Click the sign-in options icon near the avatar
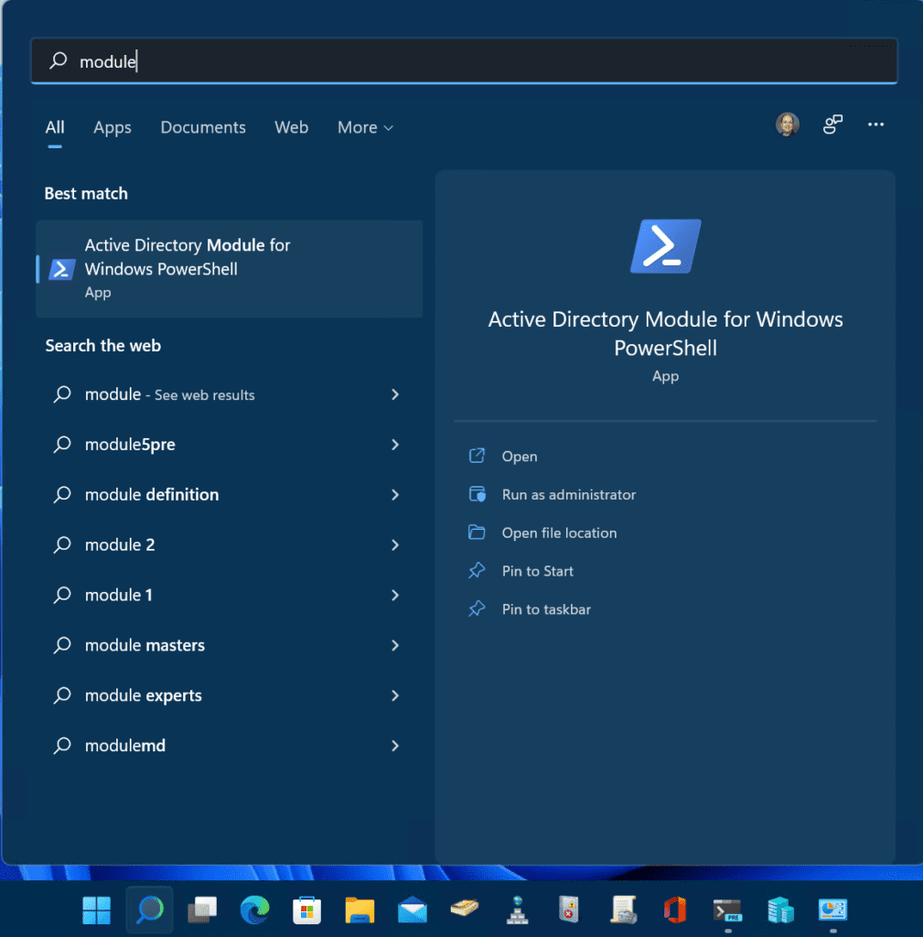Screen dimensions: 923x937 (x=832, y=124)
